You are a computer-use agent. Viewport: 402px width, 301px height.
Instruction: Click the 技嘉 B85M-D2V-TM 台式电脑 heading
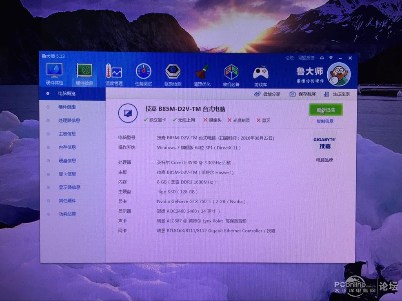click(185, 109)
